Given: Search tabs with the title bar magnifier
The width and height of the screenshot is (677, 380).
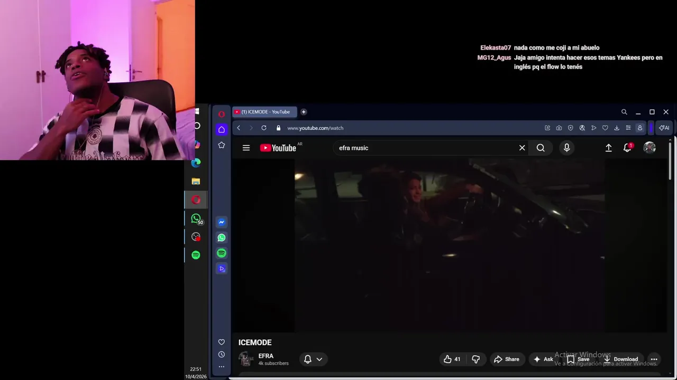Looking at the screenshot, I should pyautogui.click(x=624, y=112).
